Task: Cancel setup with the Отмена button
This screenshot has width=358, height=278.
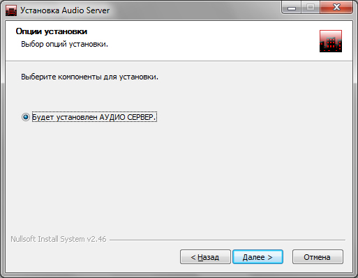Action: tap(318, 257)
